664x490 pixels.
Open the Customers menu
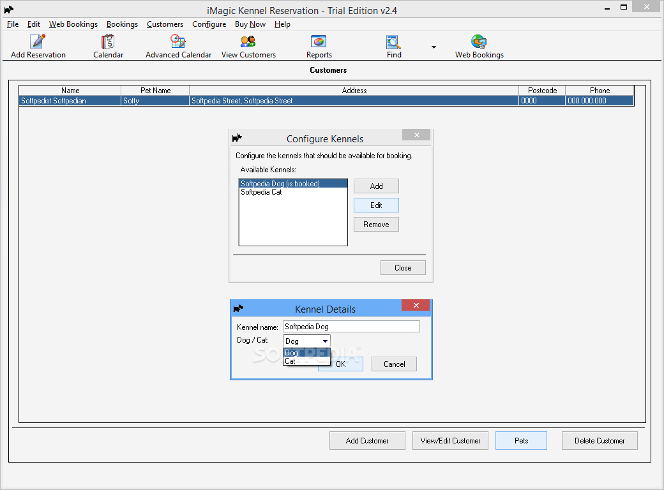coord(165,24)
